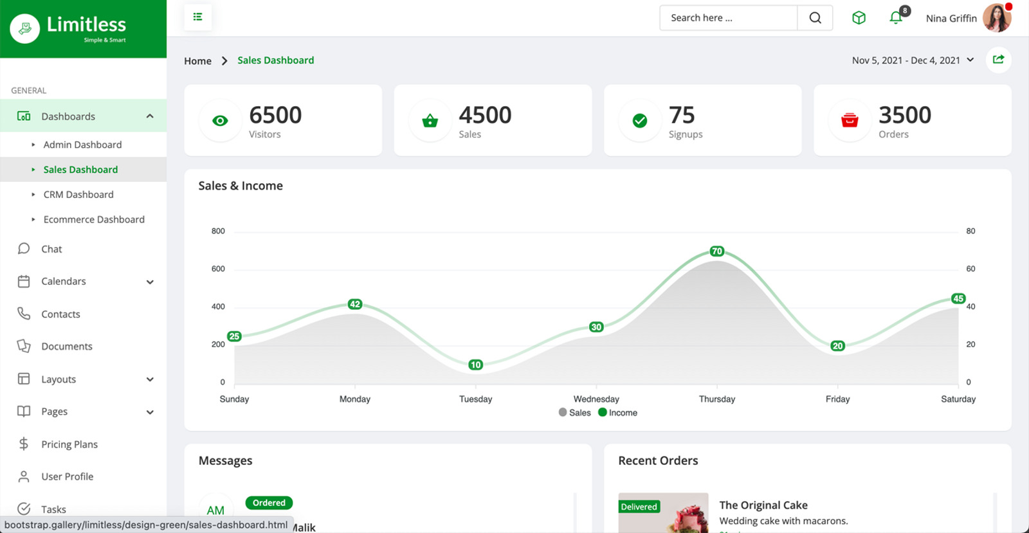Expand the Layouts sidebar menu
Screen dimensions: 1029x533
coord(150,379)
